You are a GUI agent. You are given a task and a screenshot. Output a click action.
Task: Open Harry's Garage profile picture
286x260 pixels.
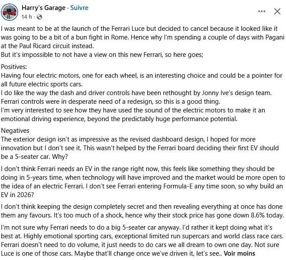tap(10, 12)
